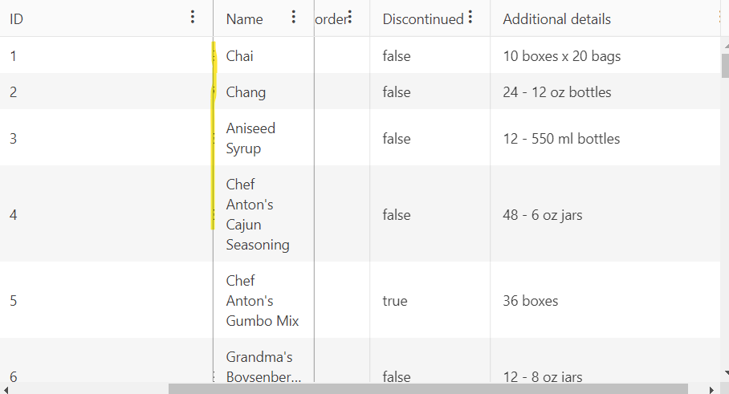Open the order column menu icon

(x=349, y=18)
